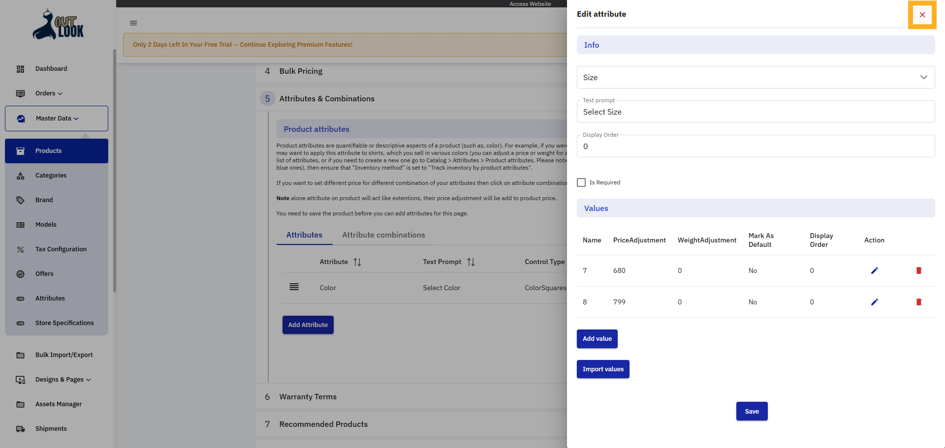
Task: Switch to Attribute combinations tab
Action: [383, 235]
